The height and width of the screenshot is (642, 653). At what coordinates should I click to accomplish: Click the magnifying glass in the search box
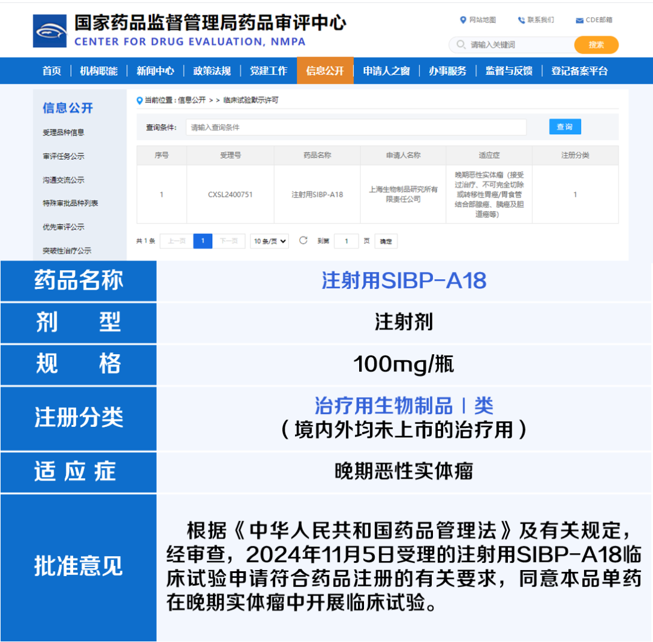(460, 45)
